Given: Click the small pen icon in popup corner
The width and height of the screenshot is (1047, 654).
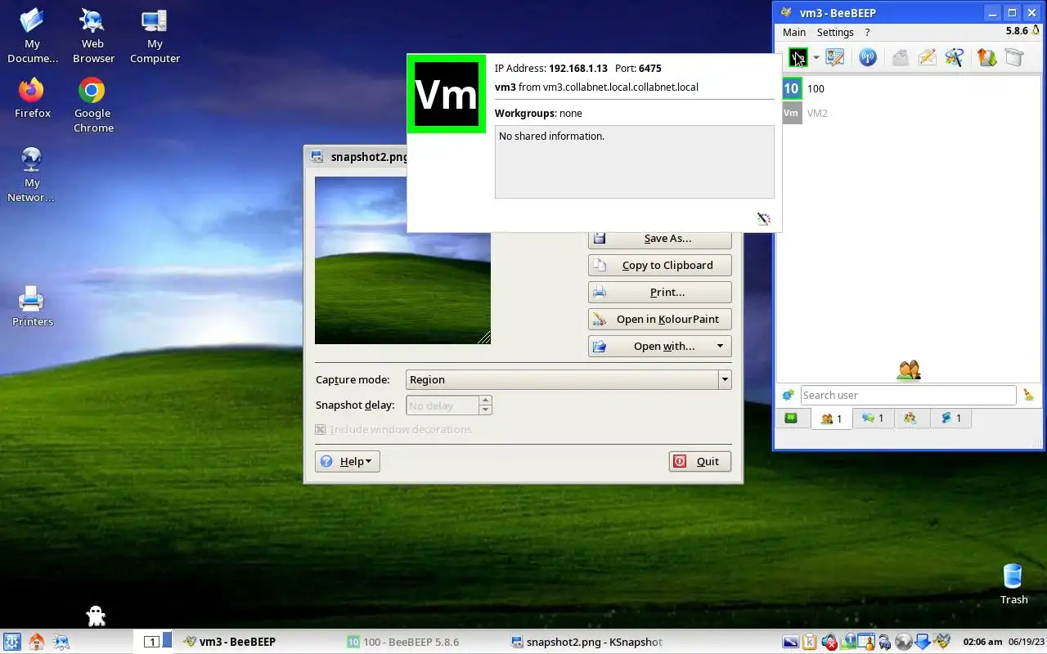Looking at the screenshot, I should coord(764,218).
